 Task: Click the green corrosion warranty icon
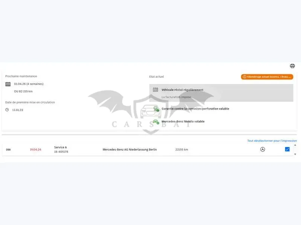click(156, 109)
